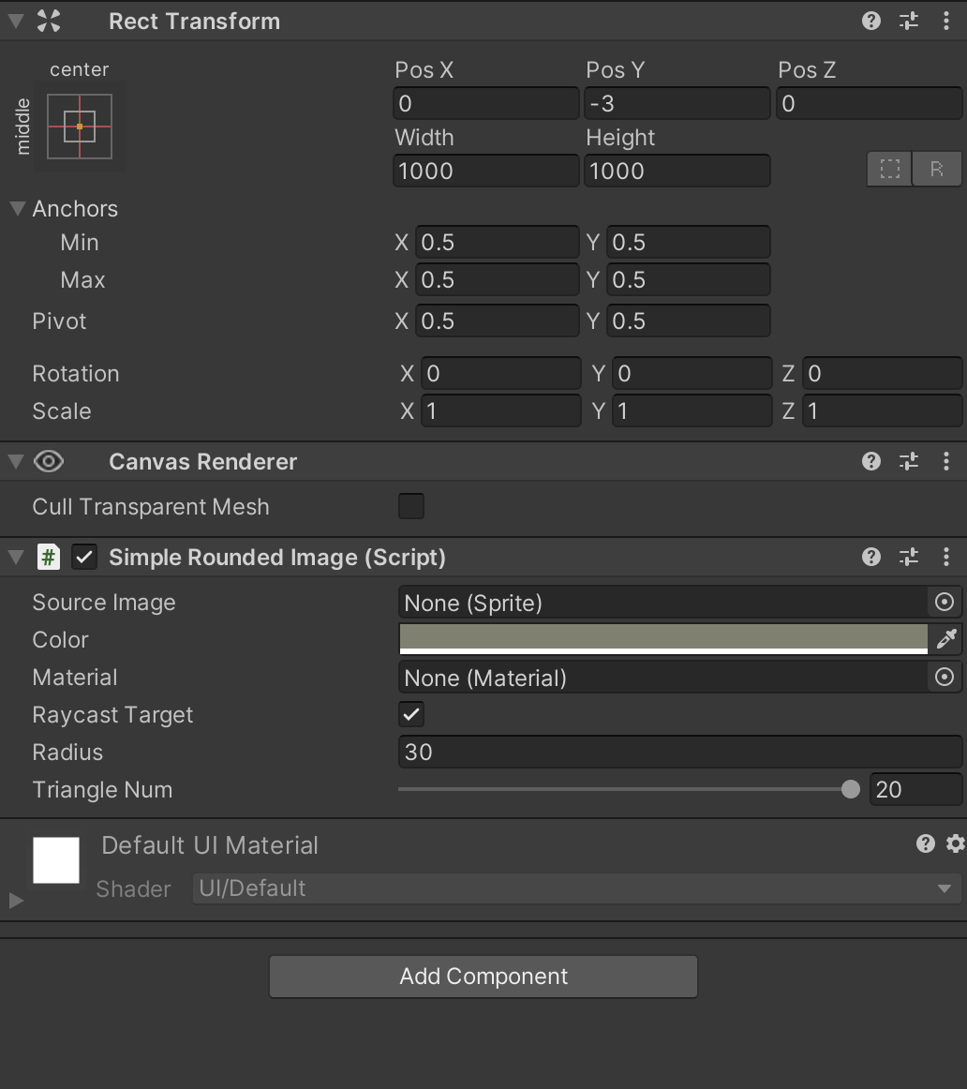Disable the Raycast Target checkbox
Screen dimensions: 967x1089
[409, 714]
